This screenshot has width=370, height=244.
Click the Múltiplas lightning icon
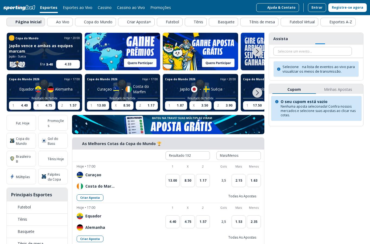point(12,176)
